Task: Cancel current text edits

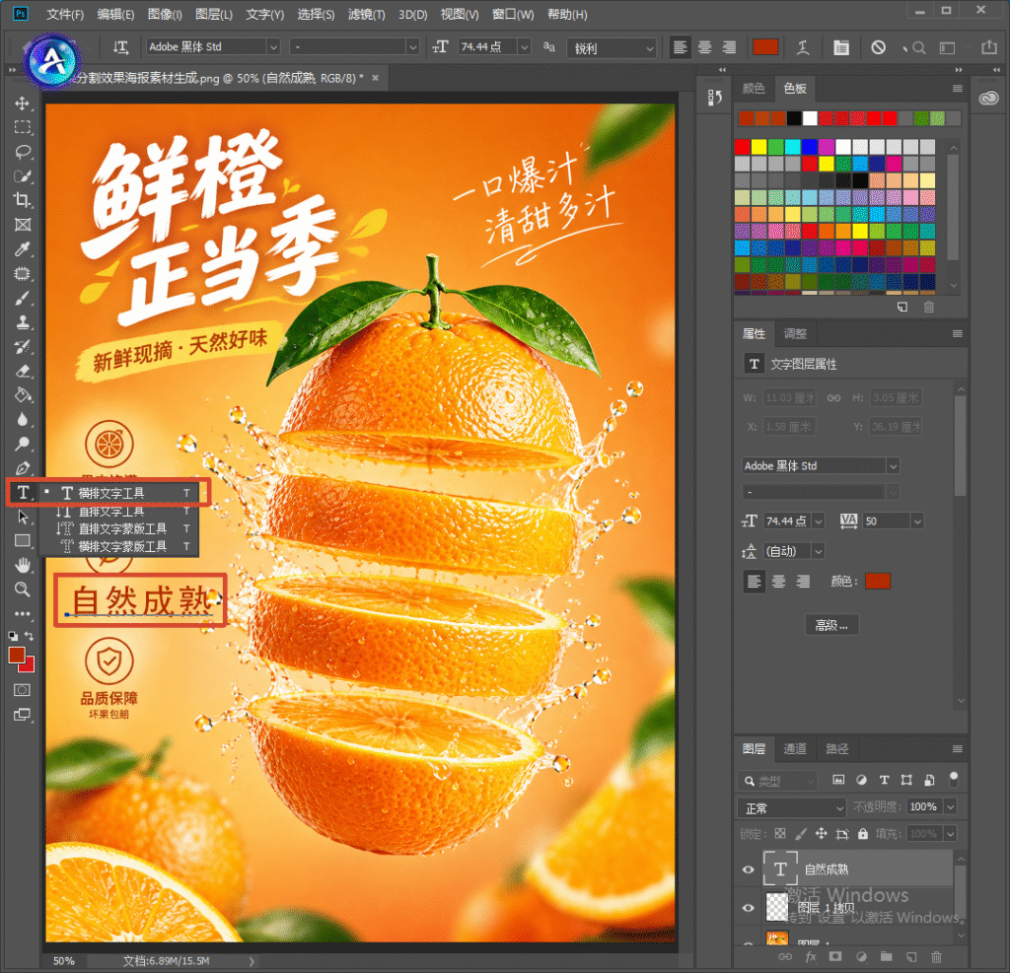Action: pos(878,47)
